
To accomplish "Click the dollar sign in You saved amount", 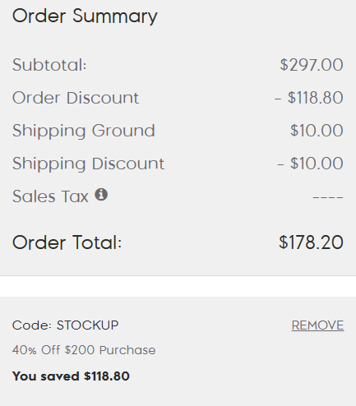I will pyautogui.click(x=87, y=376).
